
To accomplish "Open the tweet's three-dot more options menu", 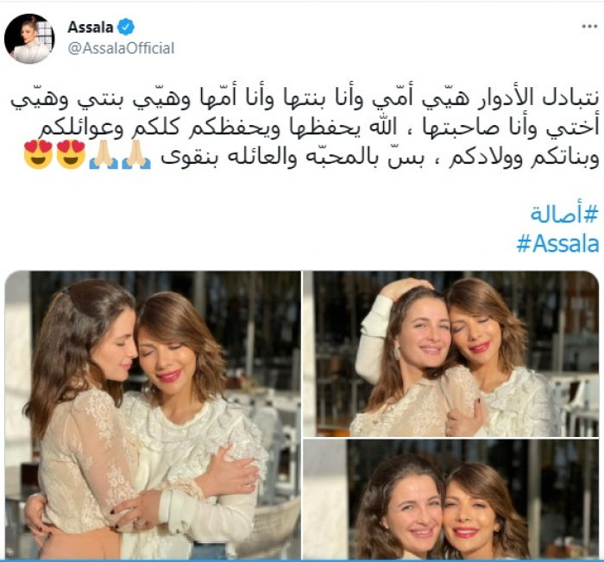I will pyautogui.click(x=589, y=27).
